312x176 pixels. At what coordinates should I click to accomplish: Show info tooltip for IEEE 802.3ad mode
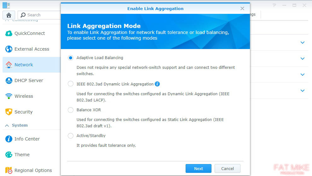157,84
